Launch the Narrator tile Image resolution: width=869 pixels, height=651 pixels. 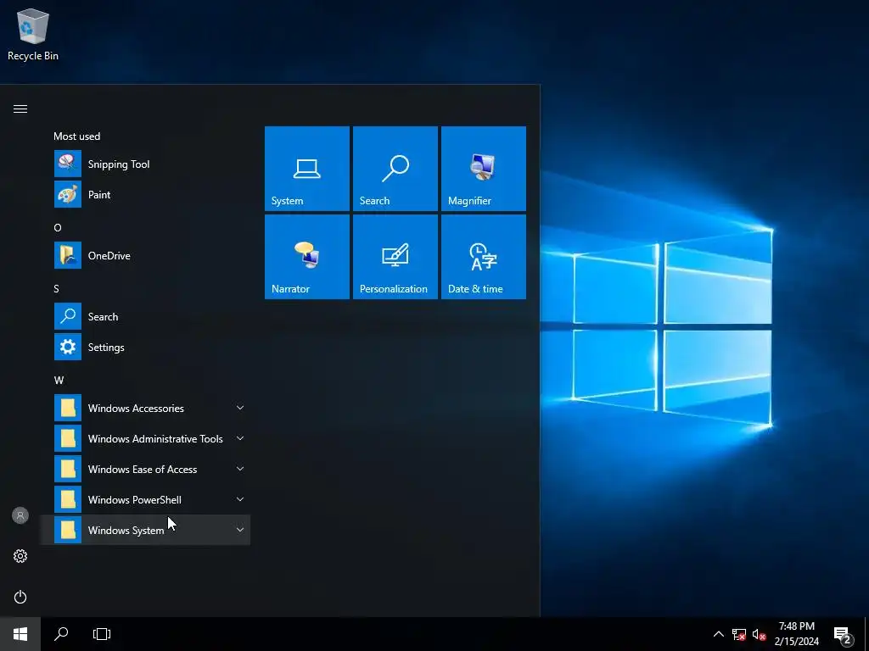(x=307, y=257)
